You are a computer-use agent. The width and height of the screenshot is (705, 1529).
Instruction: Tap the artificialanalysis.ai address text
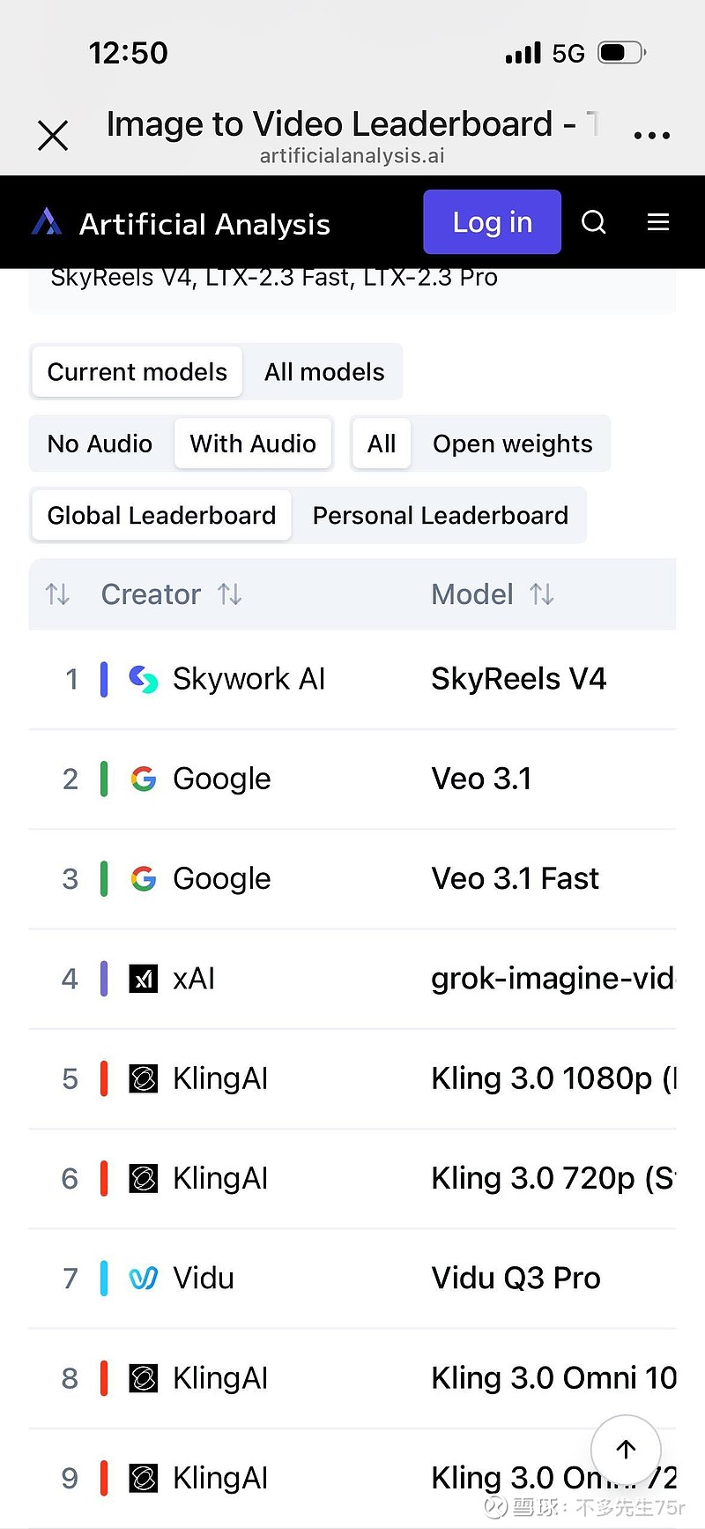click(x=352, y=156)
